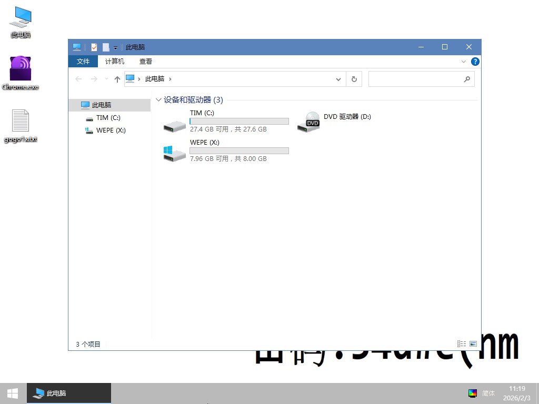Click the TIM (C:) drive capacity bar
This screenshot has width=539, height=404.
(x=239, y=122)
